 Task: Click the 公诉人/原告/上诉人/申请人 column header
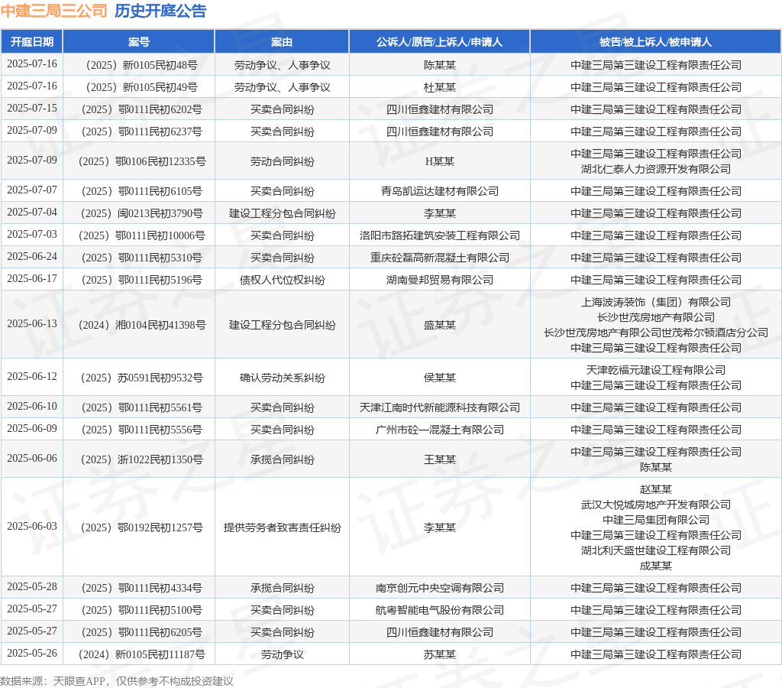(x=439, y=42)
